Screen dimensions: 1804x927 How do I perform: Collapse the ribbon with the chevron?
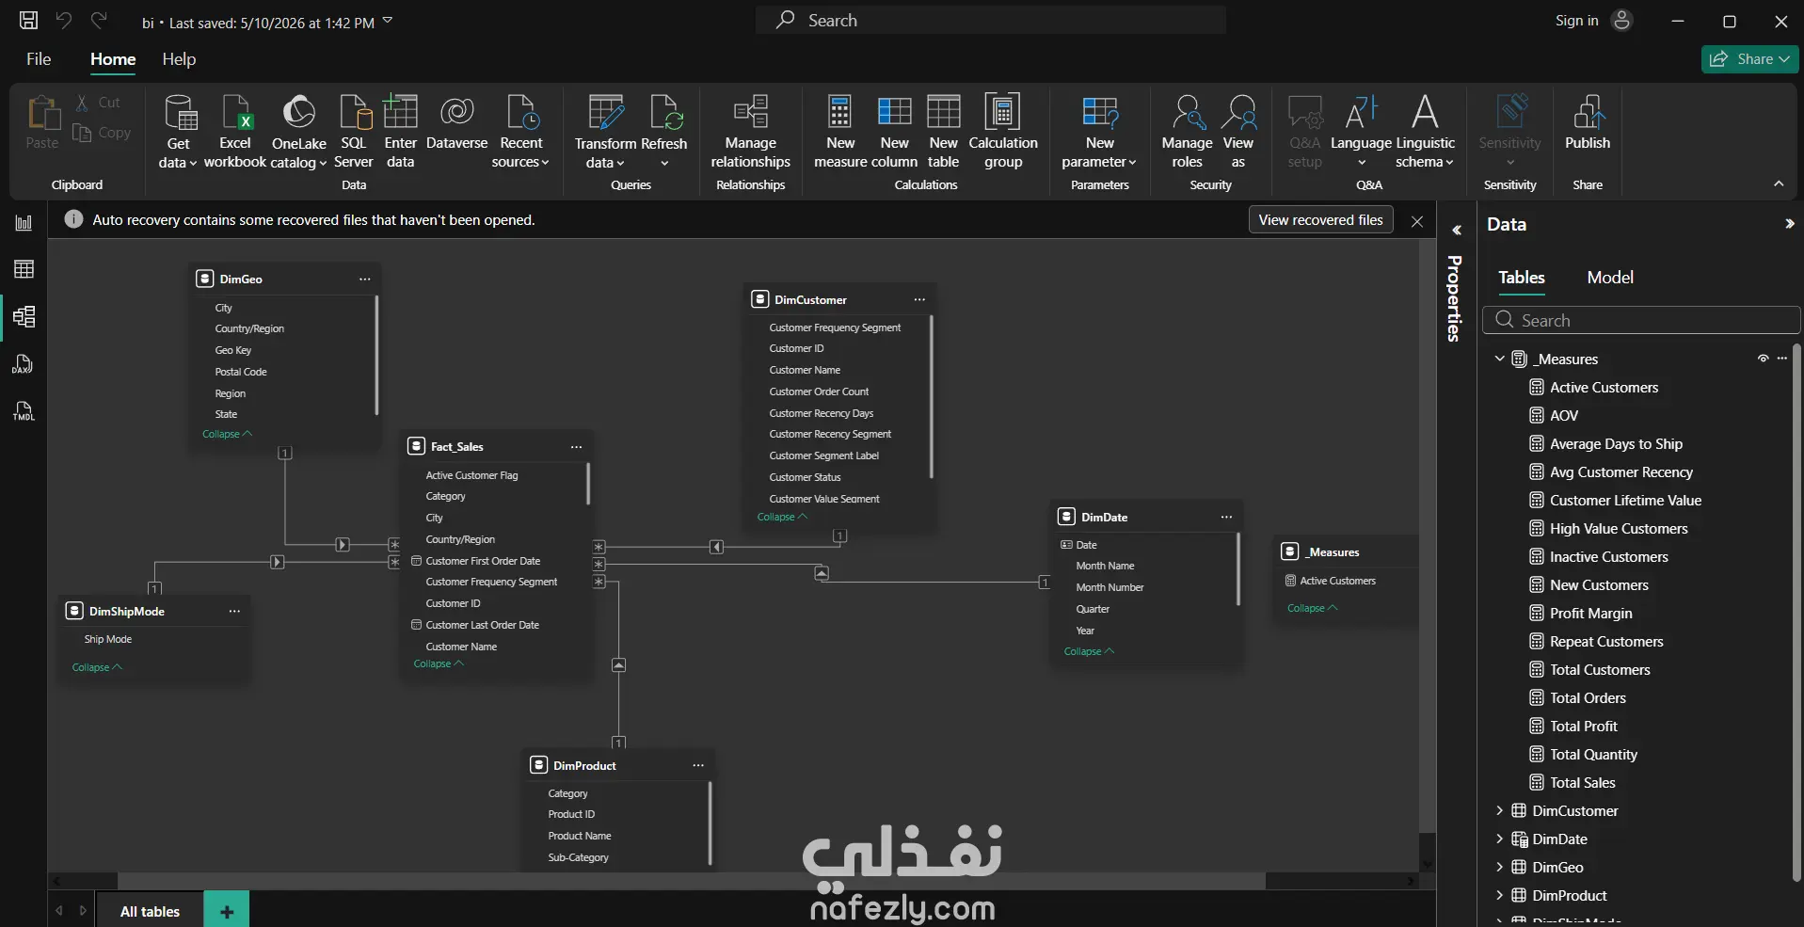[x=1779, y=184]
